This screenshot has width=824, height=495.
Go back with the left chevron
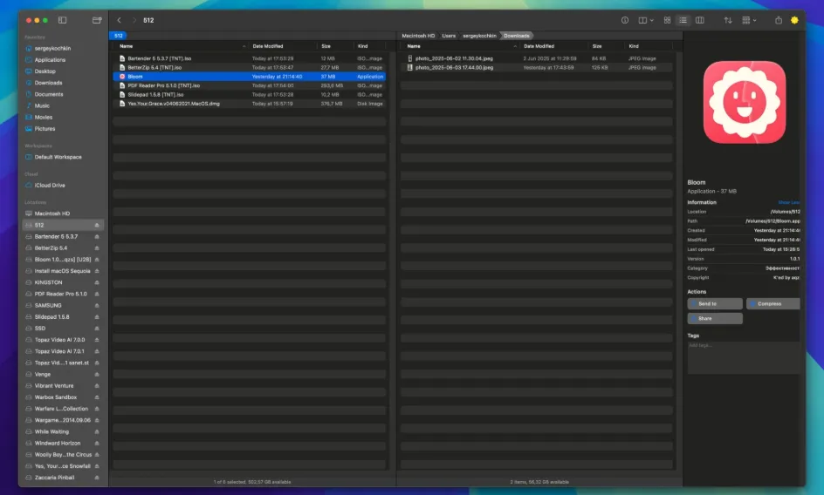coord(120,20)
